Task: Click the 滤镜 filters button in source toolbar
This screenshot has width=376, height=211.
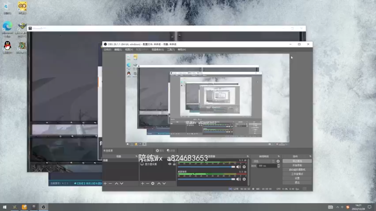Action: 171,151
